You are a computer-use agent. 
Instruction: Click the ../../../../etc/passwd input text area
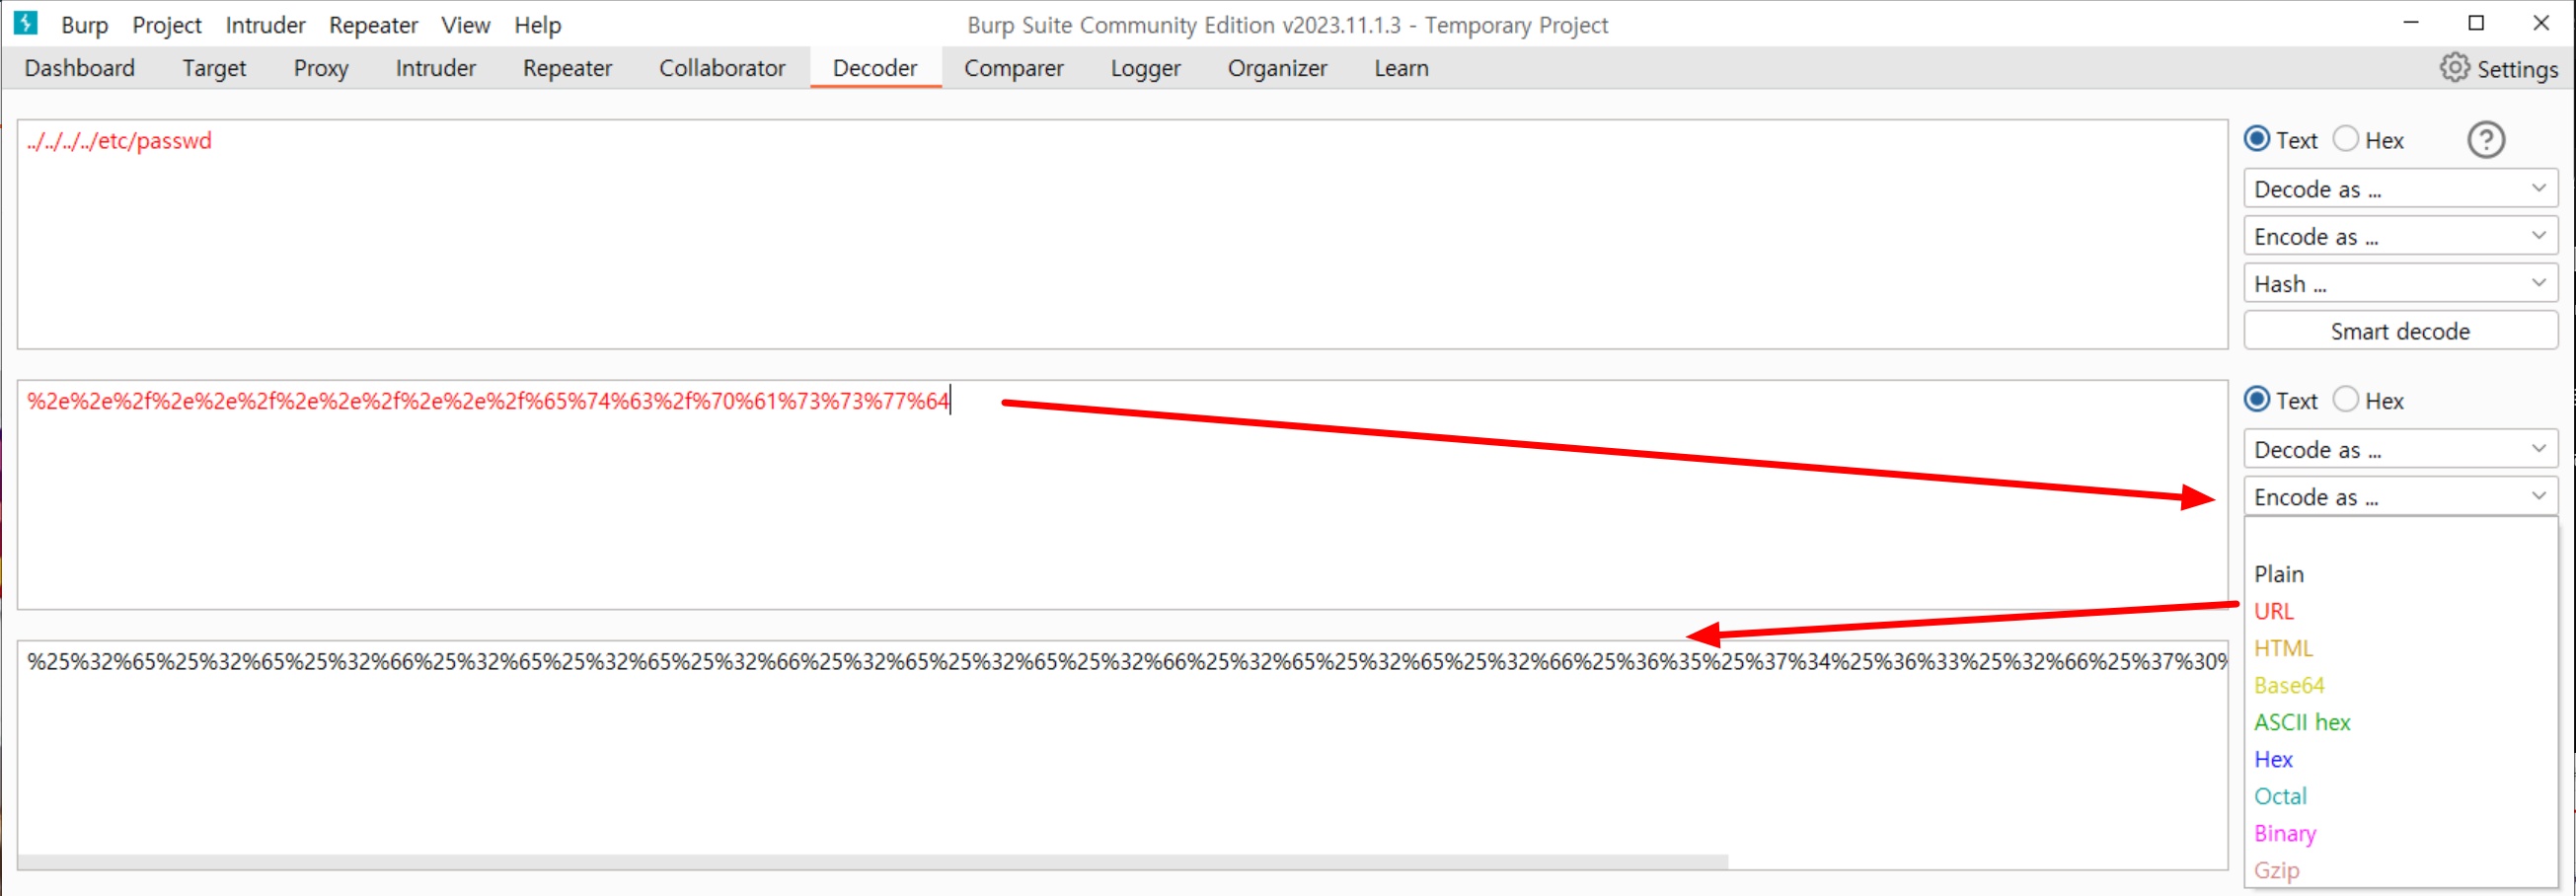[x=1122, y=234]
